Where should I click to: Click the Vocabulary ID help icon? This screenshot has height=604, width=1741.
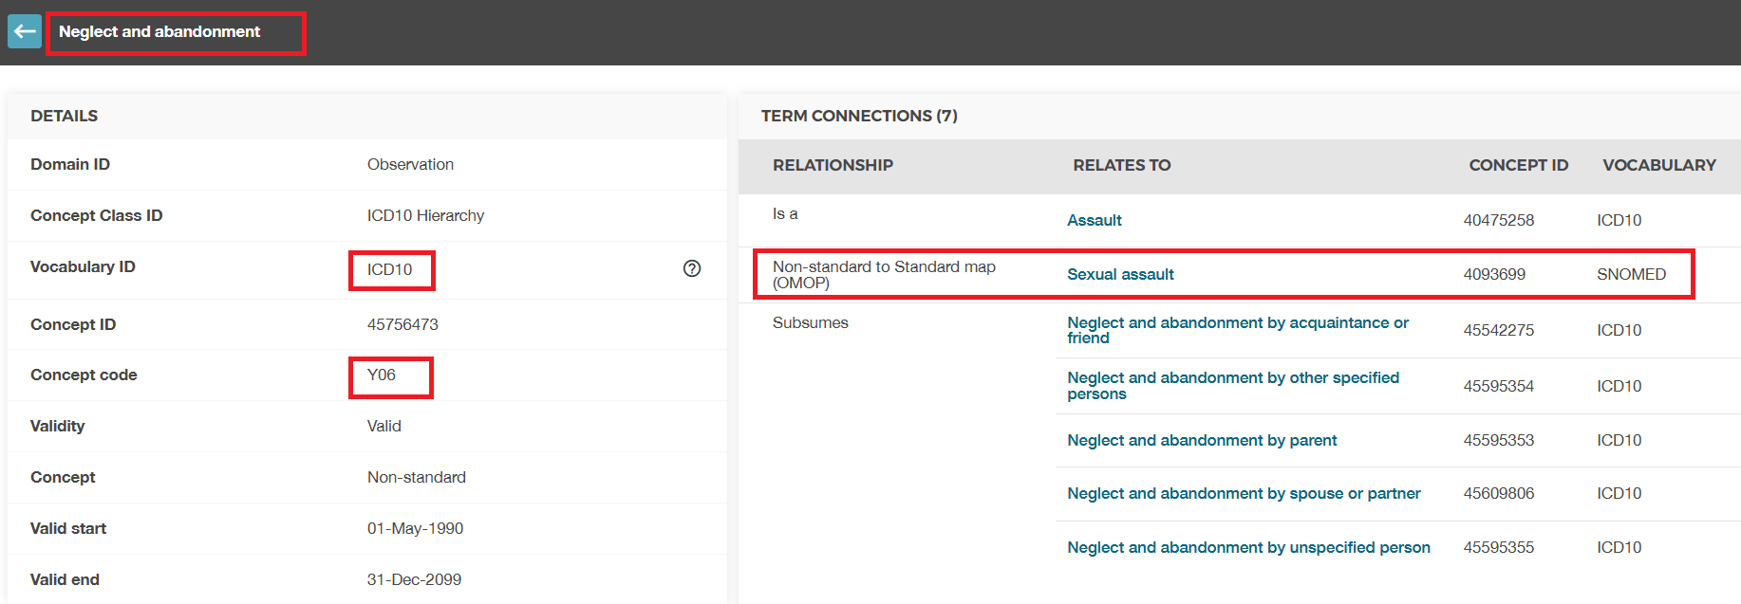[x=692, y=268]
